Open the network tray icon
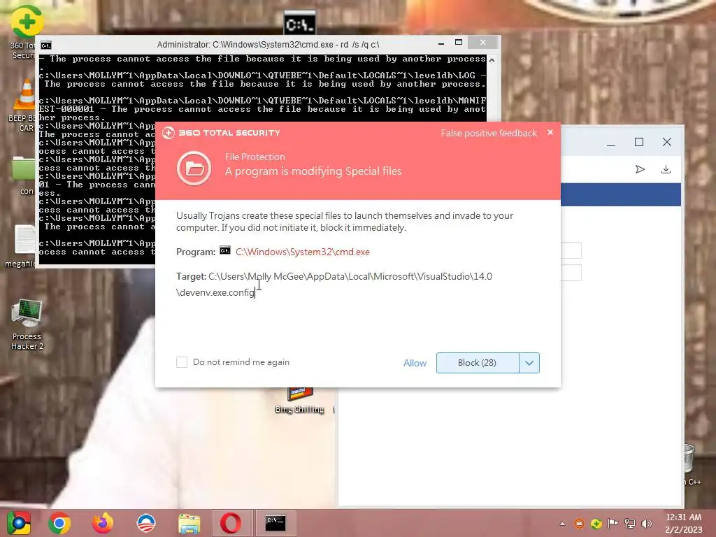 [x=630, y=523]
